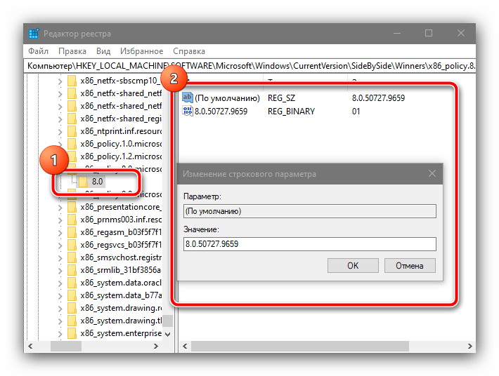Open the Избранное menu
This screenshot has height=376, width=499.
141,51
